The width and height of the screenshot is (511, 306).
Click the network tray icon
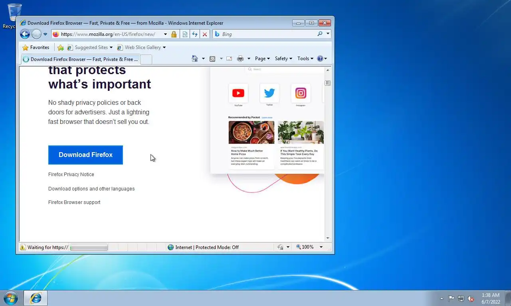(x=461, y=298)
